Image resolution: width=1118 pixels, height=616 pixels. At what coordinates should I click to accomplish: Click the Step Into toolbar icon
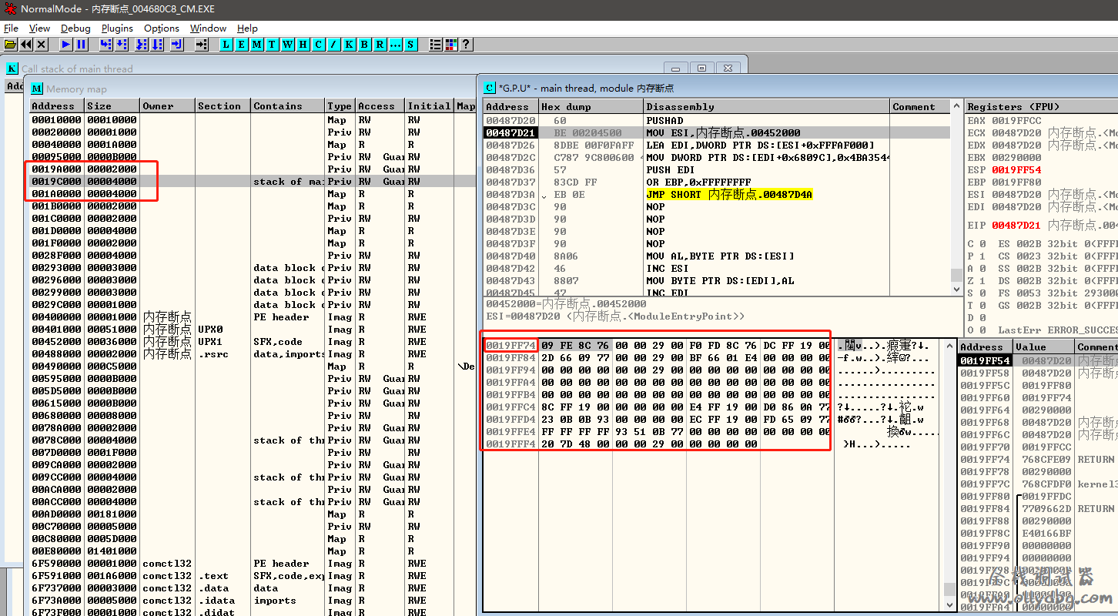pos(105,45)
